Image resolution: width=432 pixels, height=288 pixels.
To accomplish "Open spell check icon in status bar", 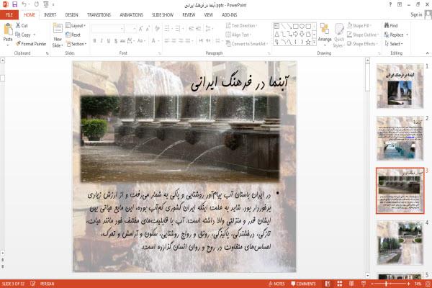I will (33, 283).
